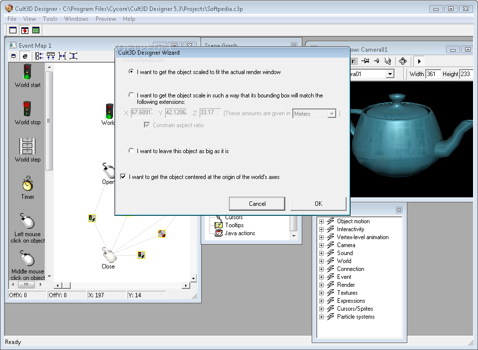The width and height of the screenshot is (478, 350).
Task: Click the event palette vertical scrollbar thumb
Action: 49,121
